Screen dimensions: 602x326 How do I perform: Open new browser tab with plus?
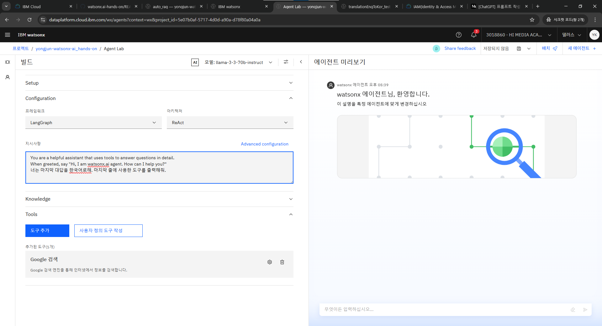538,6
